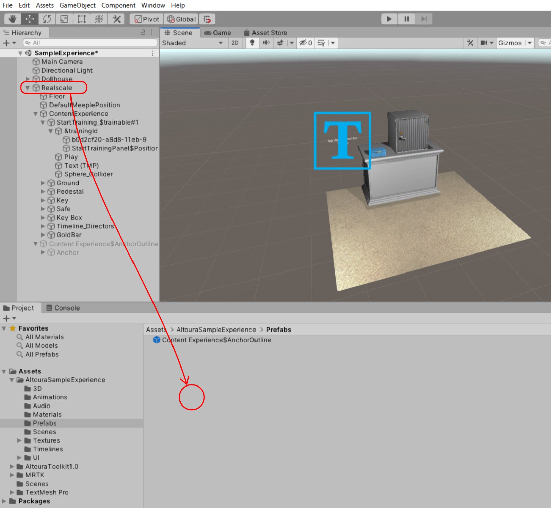Open the Textures folder
This screenshot has width=551, height=508.
point(46,440)
